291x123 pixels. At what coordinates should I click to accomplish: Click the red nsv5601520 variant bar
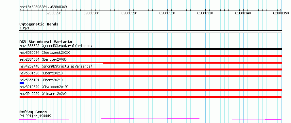[x=150, y=76]
